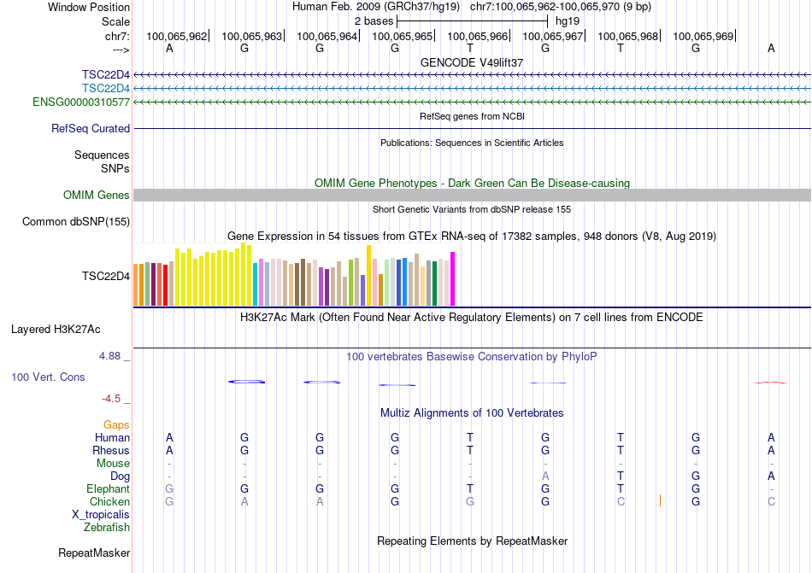Click the gray OMIM Genes bar
Screen dimensions: 812x573
472,195
